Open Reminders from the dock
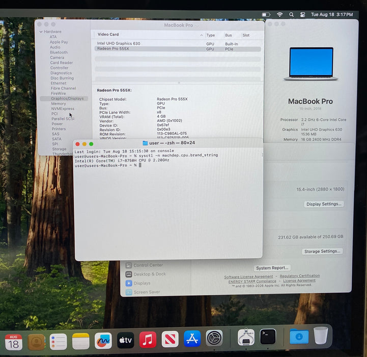 tap(58, 342)
